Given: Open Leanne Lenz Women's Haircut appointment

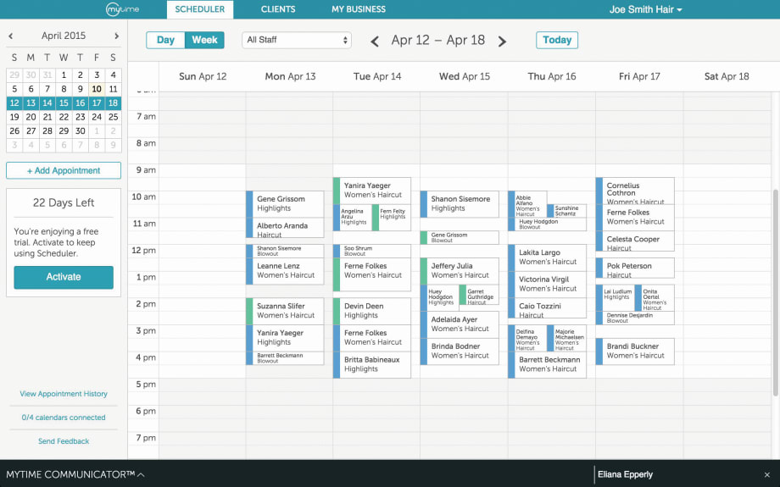Looking at the screenshot, I should (x=285, y=271).
